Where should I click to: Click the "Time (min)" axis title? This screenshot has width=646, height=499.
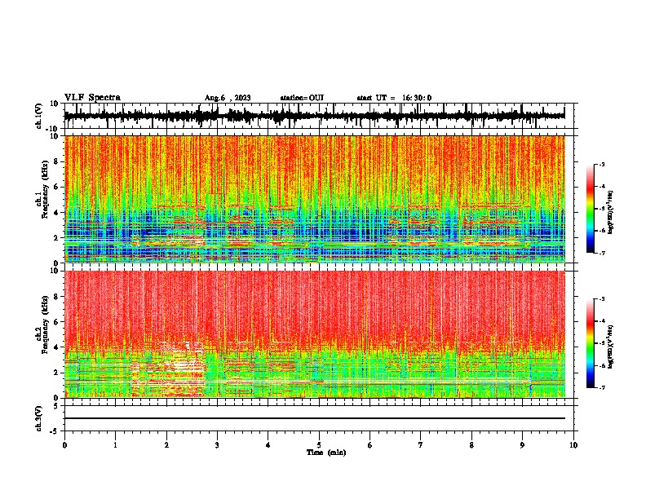click(326, 453)
